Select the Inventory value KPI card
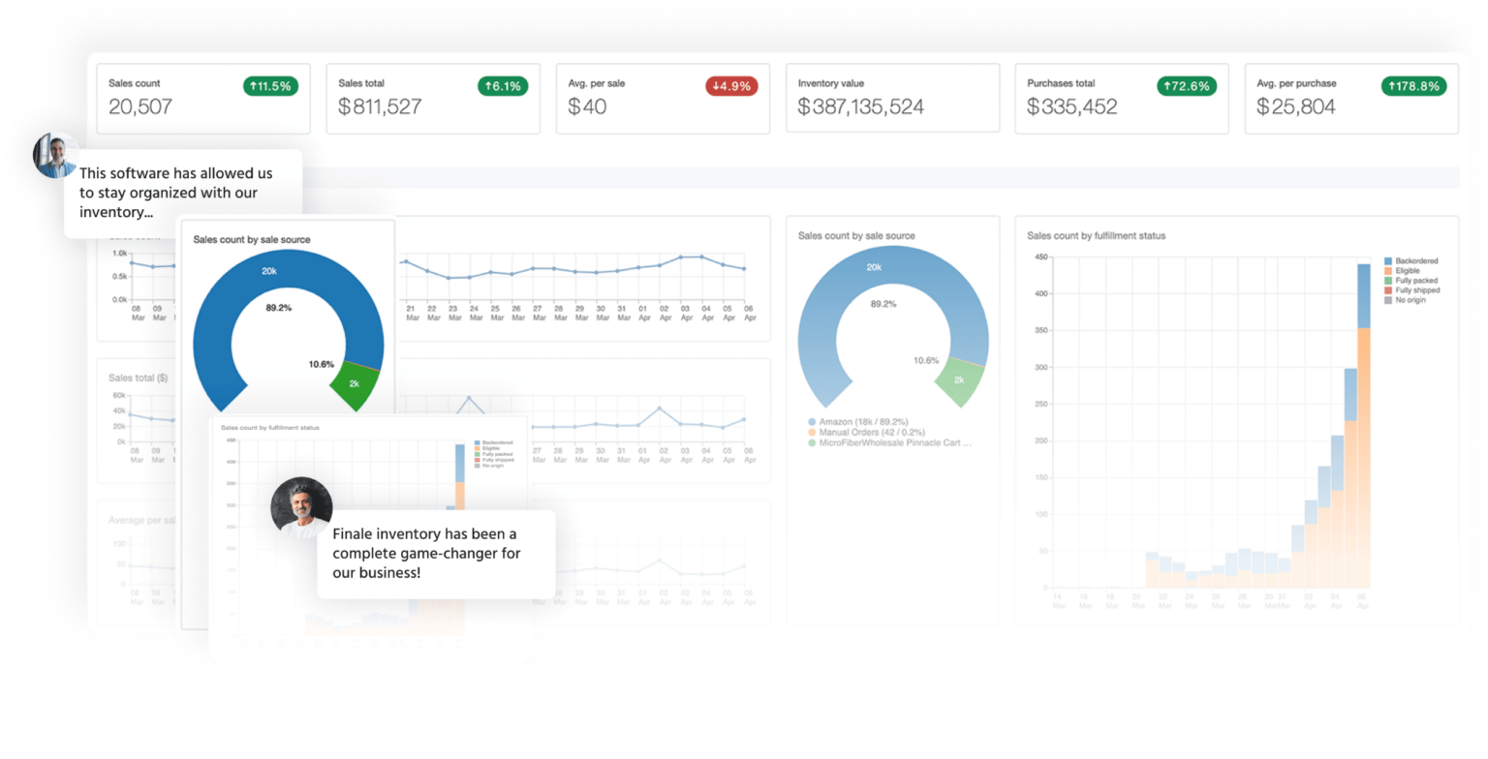 coord(891,98)
